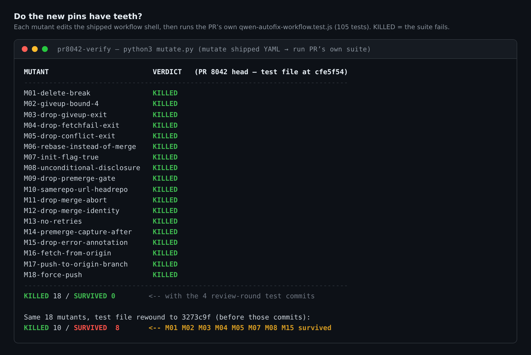531x355 pixels.
Task: Select the M03-drop-giveup-exit row name
Action: [x=65, y=115]
